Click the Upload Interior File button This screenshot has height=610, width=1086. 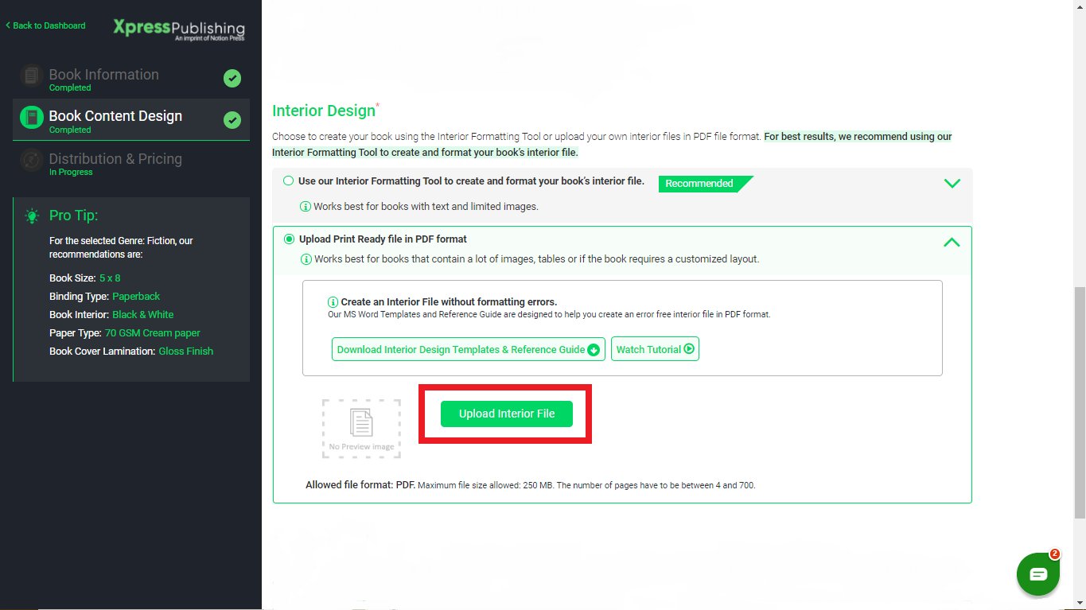pyautogui.click(x=507, y=414)
